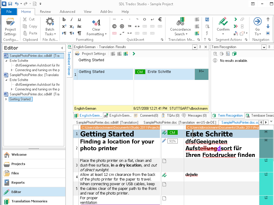Image resolution: width=274 pixels, height=205 pixels.
Task: Insert the registered trademark symbol
Action: point(122,26)
